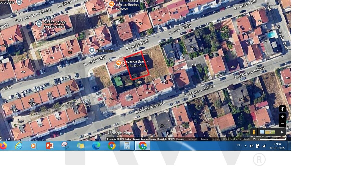Select Marina Calado Beauty Clinic pin

pyautogui.click(x=39, y=24)
